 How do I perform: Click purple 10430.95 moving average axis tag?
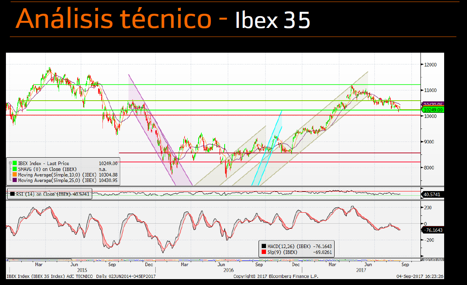(x=433, y=104)
